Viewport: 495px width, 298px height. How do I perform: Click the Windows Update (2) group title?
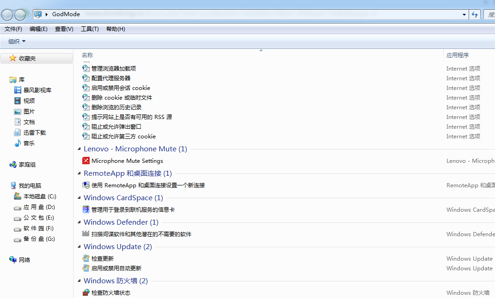click(118, 246)
